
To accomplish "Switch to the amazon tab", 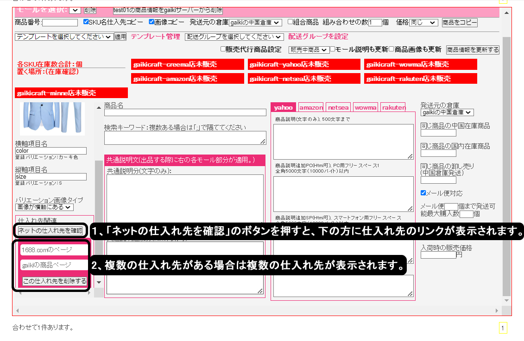I will pos(310,107).
